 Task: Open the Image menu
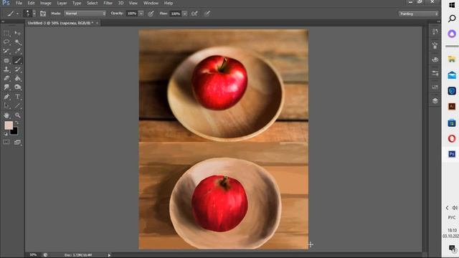click(46, 3)
